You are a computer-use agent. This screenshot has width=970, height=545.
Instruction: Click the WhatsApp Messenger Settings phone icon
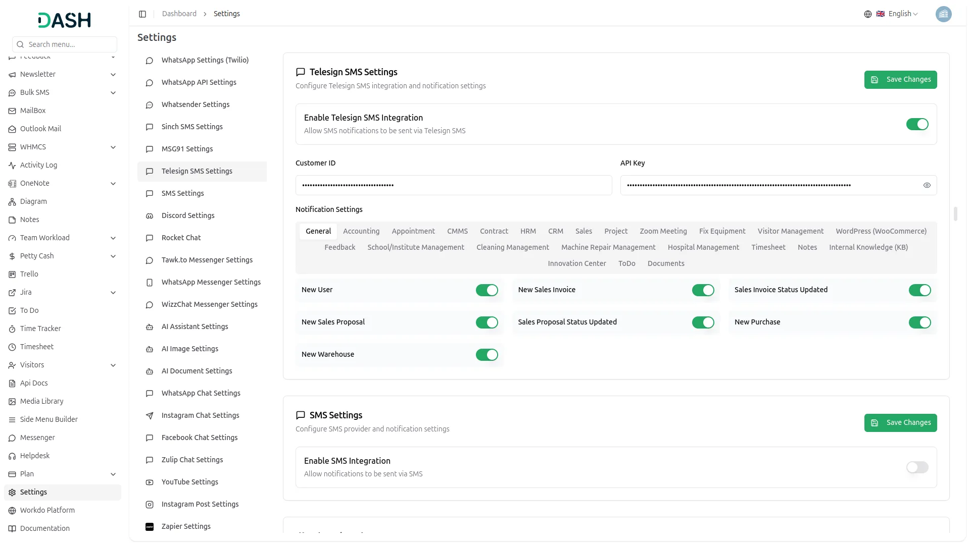tap(150, 283)
